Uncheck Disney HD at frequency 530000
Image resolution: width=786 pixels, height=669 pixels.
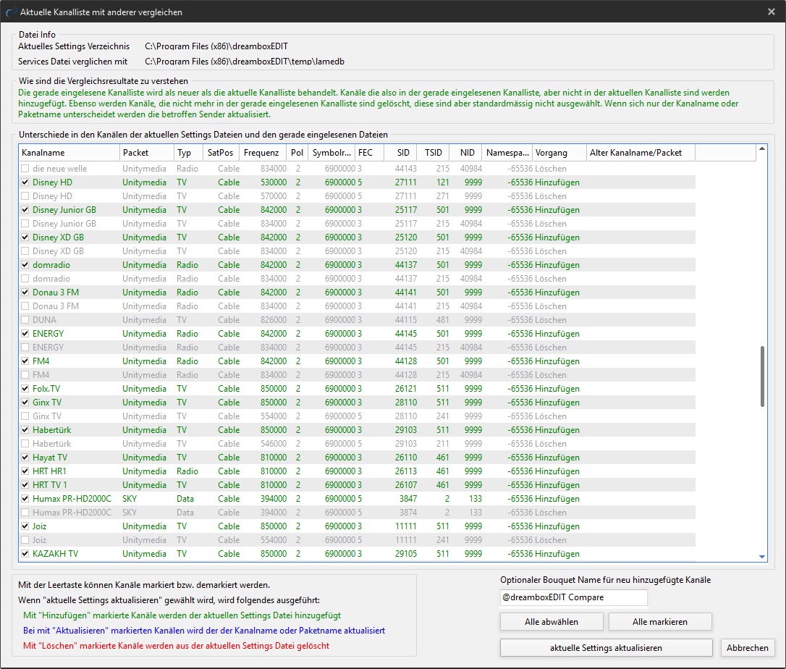point(25,182)
